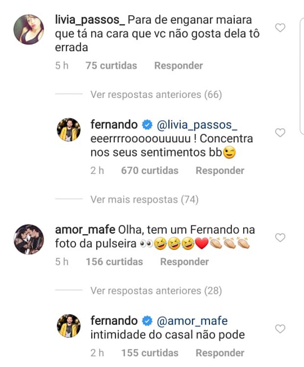Reply to fernando's 155-likes comment

[220, 353]
